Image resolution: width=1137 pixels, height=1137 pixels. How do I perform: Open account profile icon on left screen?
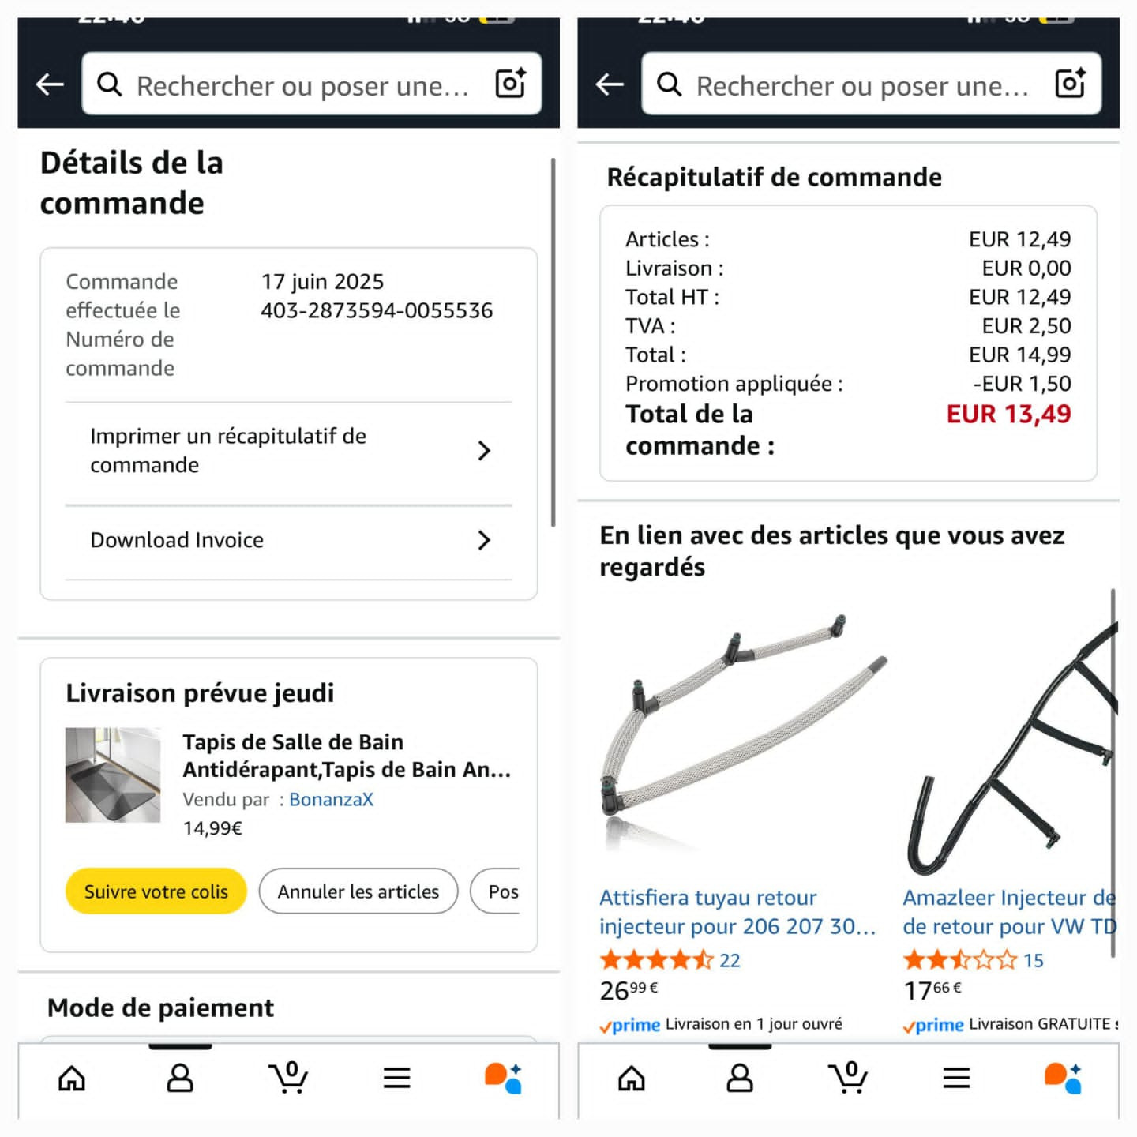(180, 1078)
